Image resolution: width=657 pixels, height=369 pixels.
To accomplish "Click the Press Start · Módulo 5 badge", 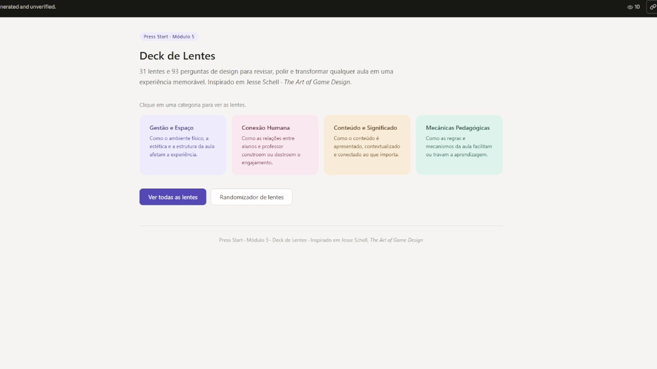I will 169,37.
